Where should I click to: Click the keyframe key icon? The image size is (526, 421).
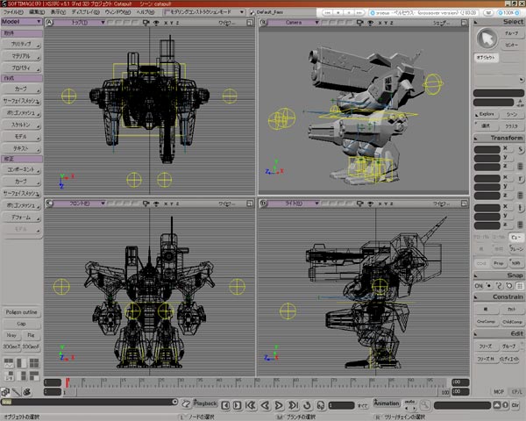(425, 405)
